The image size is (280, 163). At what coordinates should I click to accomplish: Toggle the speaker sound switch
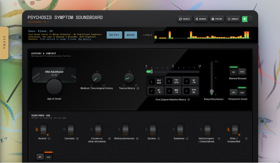point(247,19)
